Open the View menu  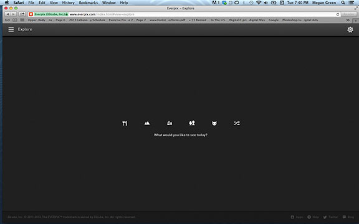tap(54, 2)
